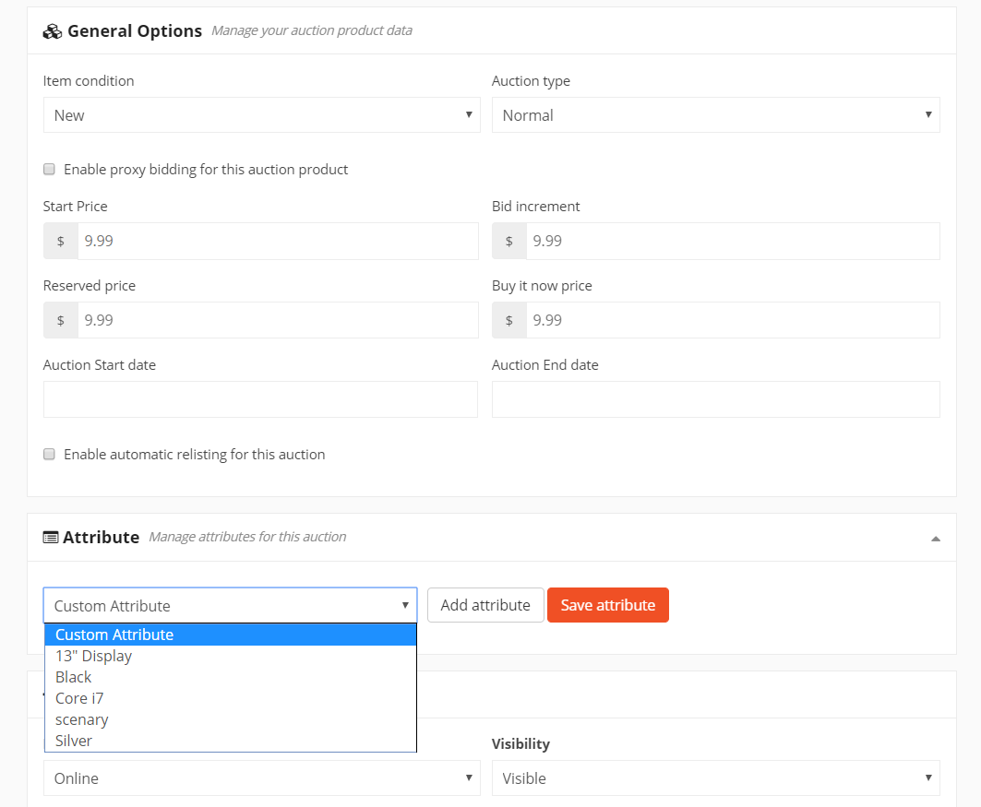This screenshot has width=981, height=807.
Task: Click the Save attribute button
Action: tap(608, 605)
